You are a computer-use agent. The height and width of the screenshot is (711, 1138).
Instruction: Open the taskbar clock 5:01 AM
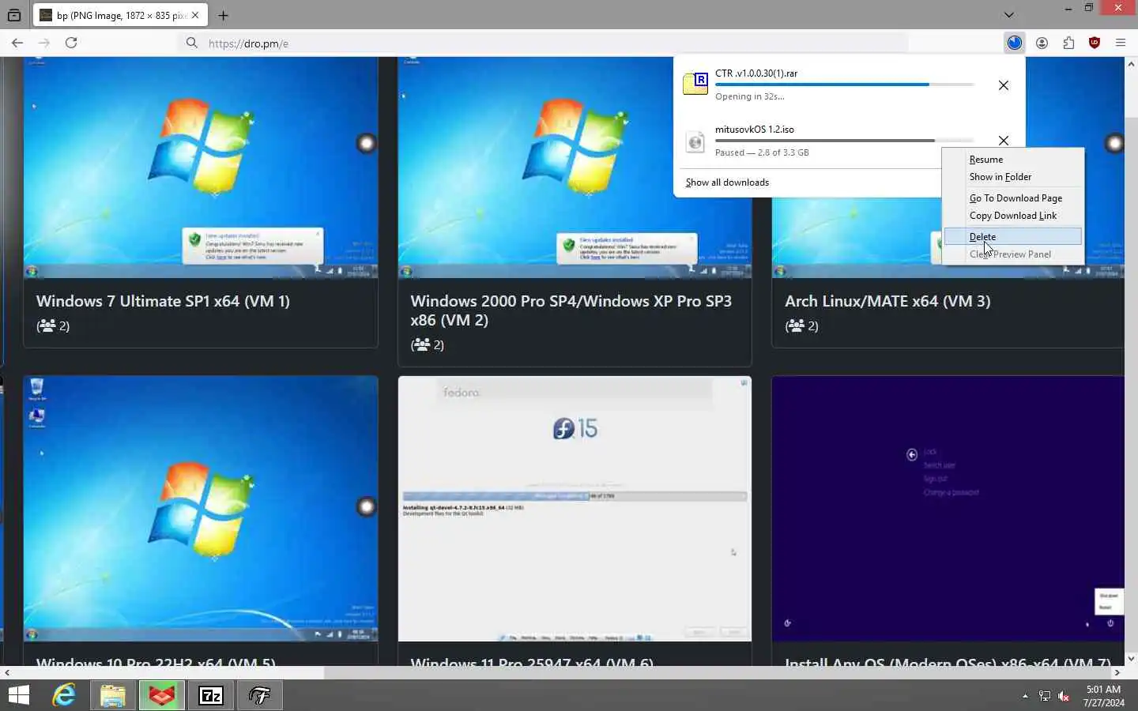(1103, 696)
